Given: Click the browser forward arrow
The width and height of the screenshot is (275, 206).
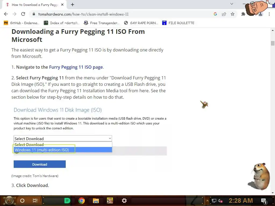Looking at the screenshot, I should 15,14.
